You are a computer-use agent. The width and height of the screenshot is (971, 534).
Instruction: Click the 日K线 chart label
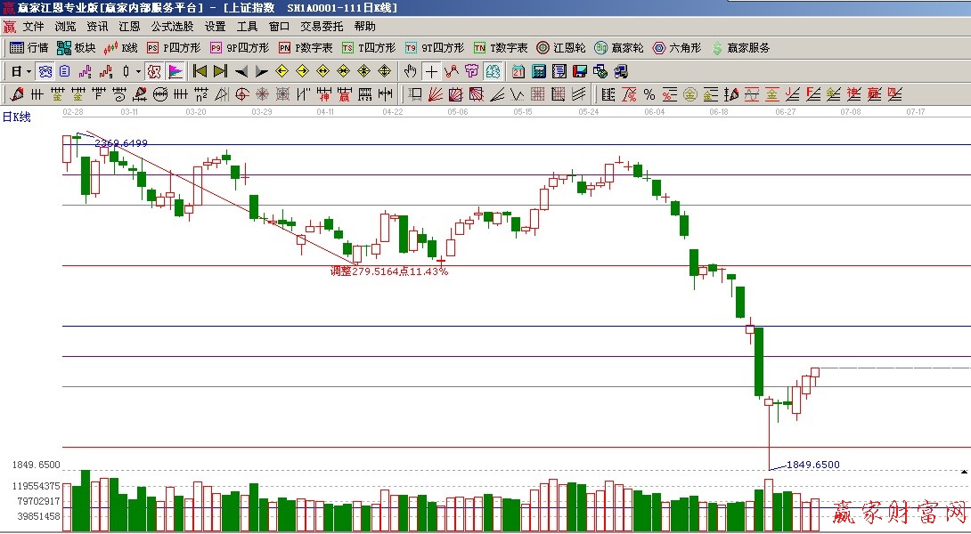(x=17, y=117)
